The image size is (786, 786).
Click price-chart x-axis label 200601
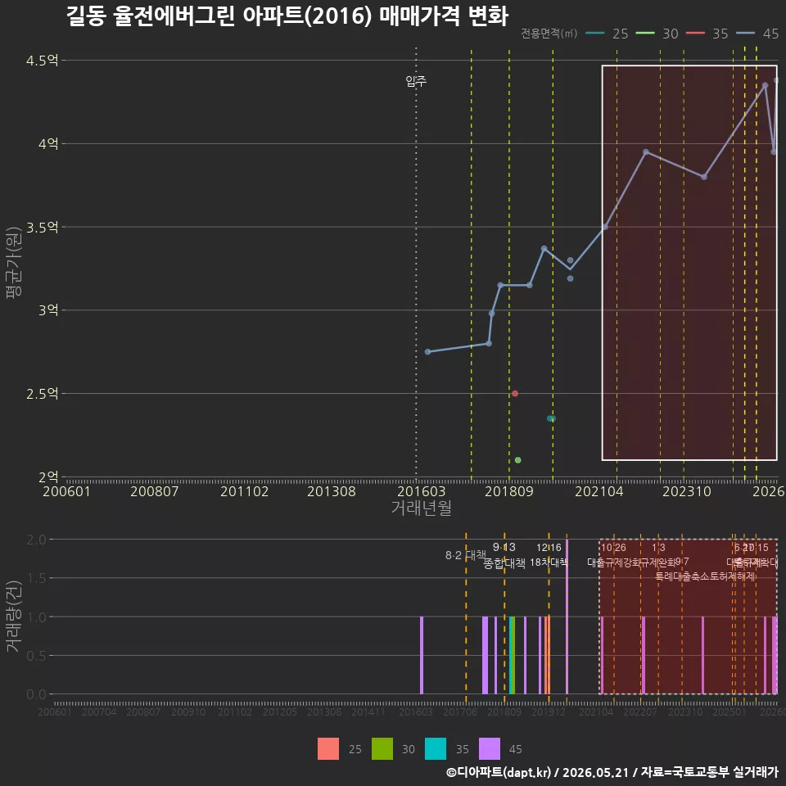(x=66, y=491)
